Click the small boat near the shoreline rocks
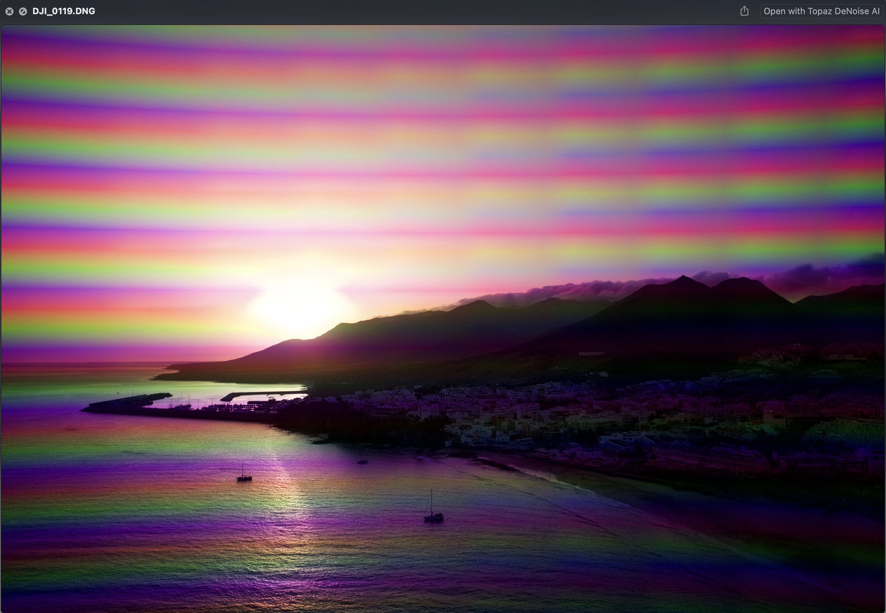Screen dimensions: 886x613 tap(363, 461)
